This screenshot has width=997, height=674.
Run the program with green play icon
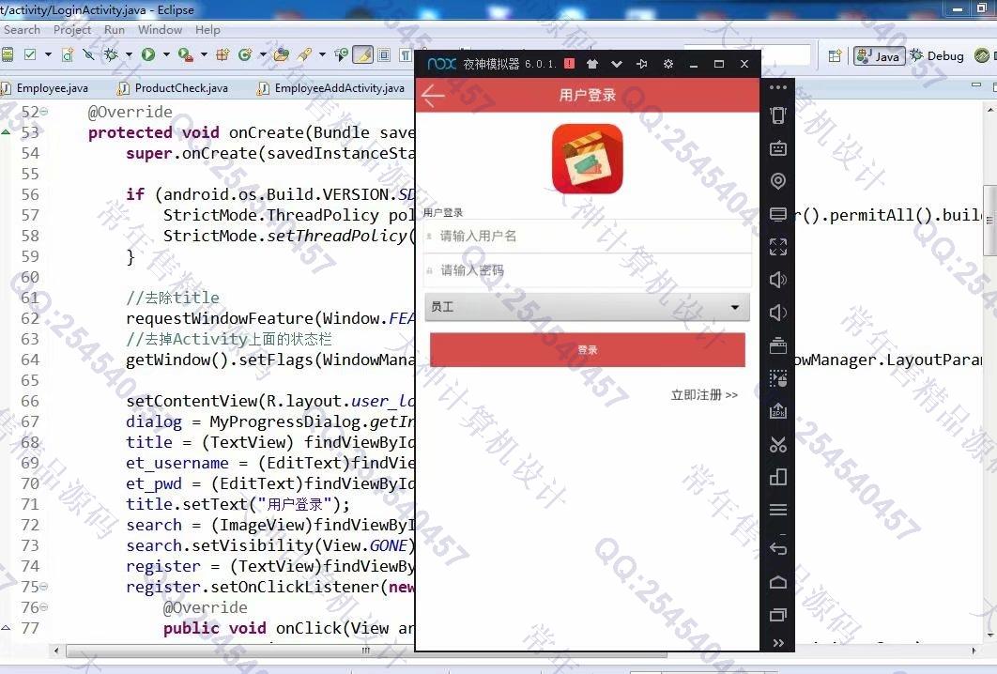click(x=148, y=54)
